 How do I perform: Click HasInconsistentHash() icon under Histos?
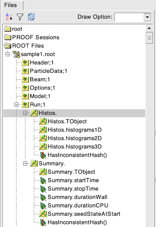pyautogui.click(x=43, y=155)
